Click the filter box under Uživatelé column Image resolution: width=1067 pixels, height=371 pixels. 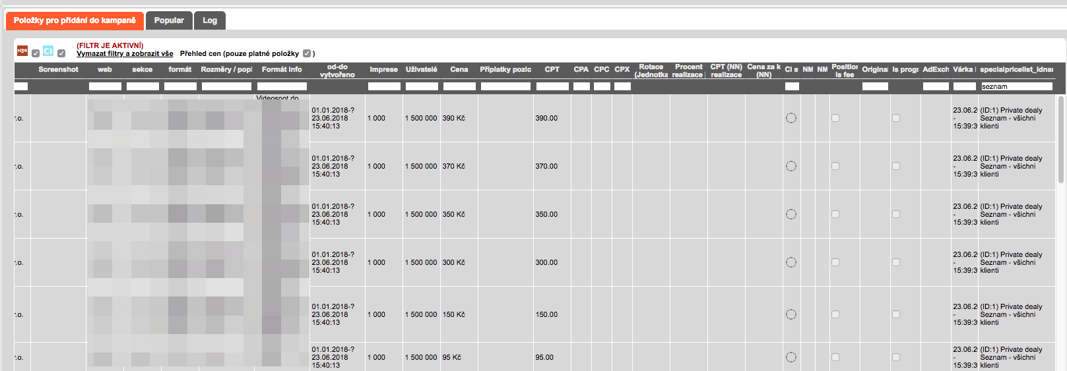[422, 86]
